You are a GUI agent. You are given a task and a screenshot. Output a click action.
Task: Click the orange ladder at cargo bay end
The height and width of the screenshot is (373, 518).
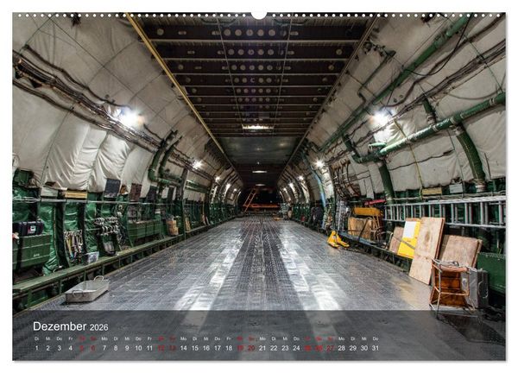[250, 199]
